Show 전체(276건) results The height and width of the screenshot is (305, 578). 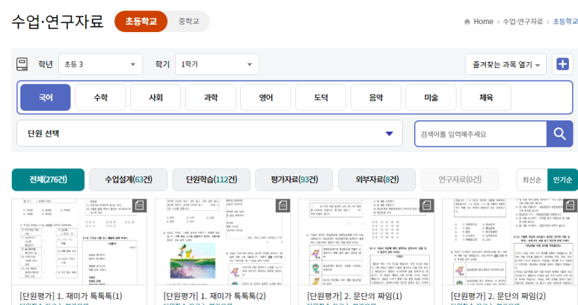point(48,179)
